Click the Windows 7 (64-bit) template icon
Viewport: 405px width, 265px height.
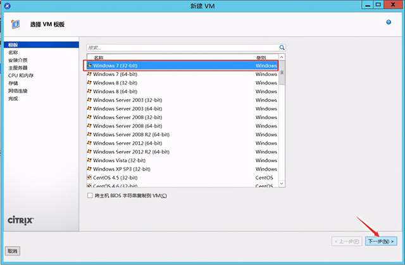pyautogui.click(x=89, y=74)
